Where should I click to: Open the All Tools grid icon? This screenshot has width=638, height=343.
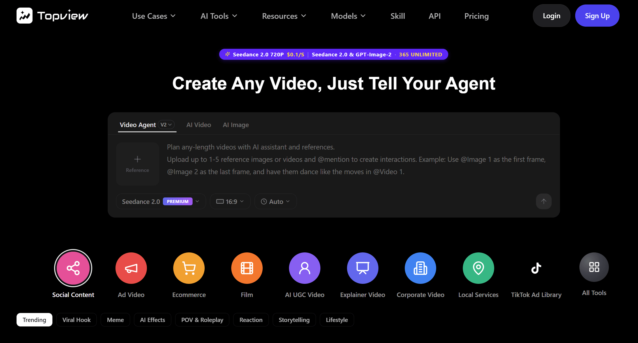click(x=594, y=267)
